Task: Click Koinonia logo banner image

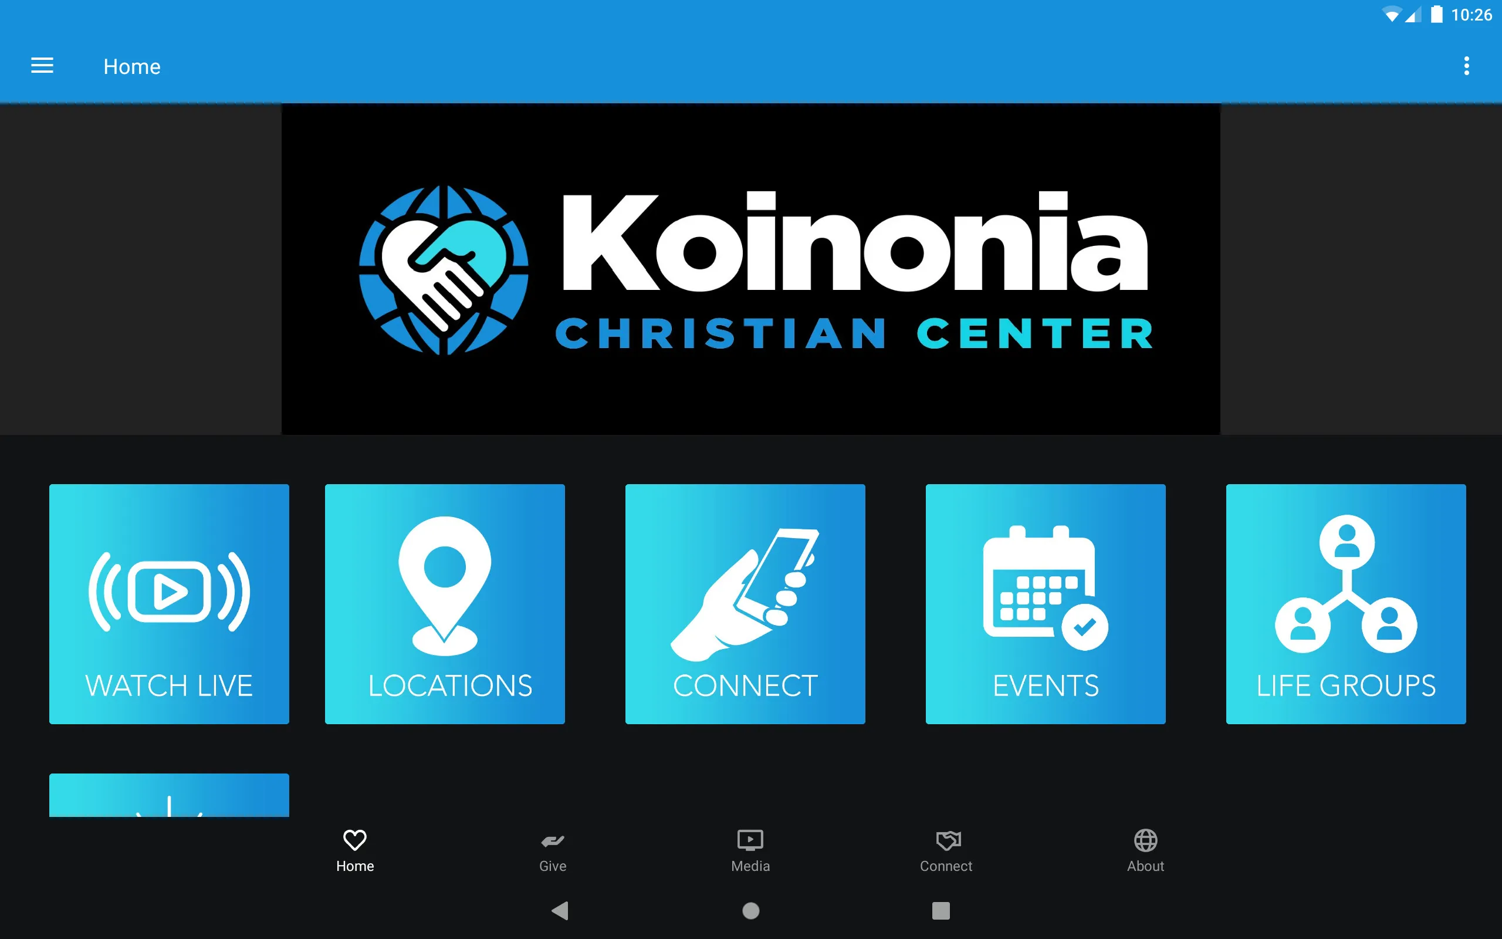Action: click(752, 267)
